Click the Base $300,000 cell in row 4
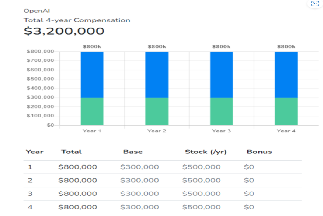323x216 pixels. pyautogui.click(x=139, y=207)
